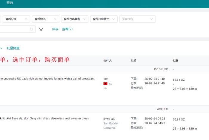Open the 全部仓库 warehouse dropdown

[16, 19]
